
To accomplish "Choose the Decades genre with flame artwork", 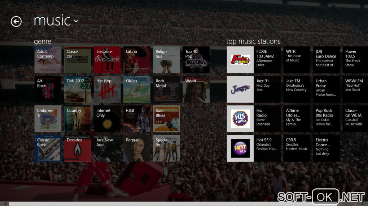I will tap(78, 148).
